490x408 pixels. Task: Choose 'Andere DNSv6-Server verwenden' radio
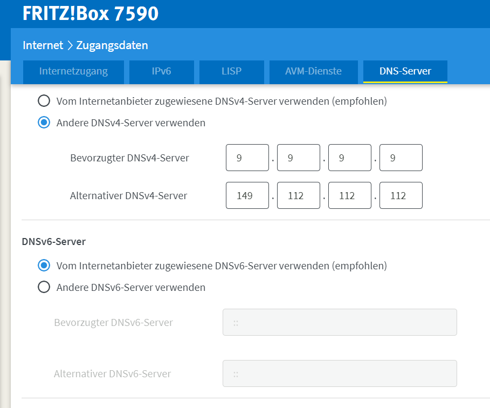point(44,287)
